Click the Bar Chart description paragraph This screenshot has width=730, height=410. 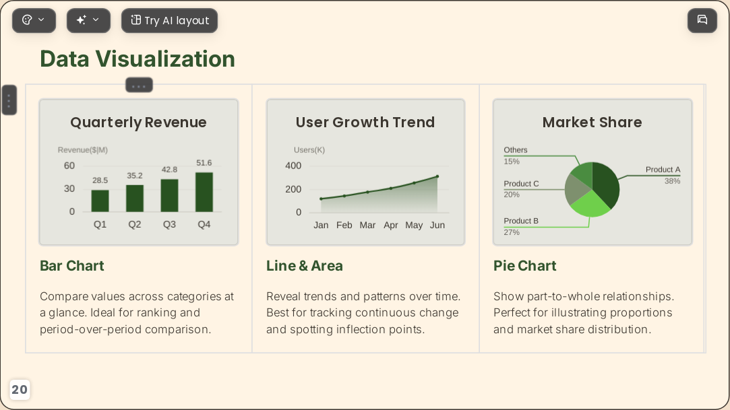click(137, 313)
